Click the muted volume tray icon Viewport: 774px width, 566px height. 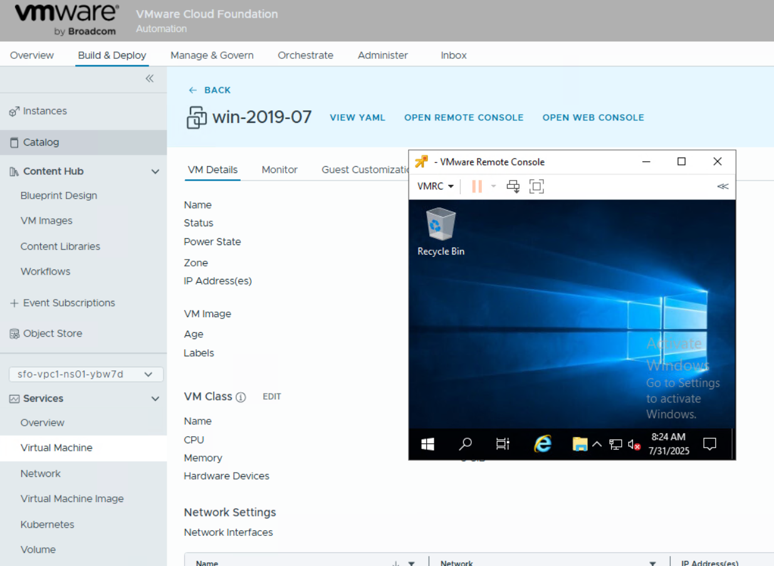[x=634, y=444]
